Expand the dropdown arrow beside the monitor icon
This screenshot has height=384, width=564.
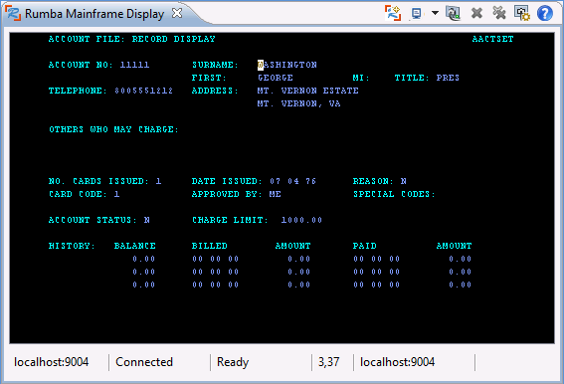coord(435,13)
